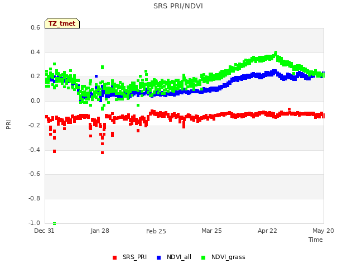Click the -0.4 y-axis tick label

[x=34, y=150]
